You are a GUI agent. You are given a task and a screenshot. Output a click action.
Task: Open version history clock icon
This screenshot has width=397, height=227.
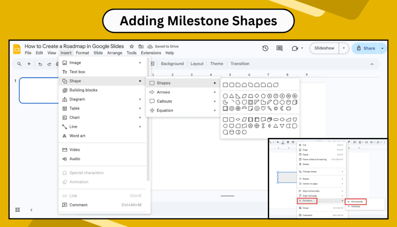click(x=265, y=48)
